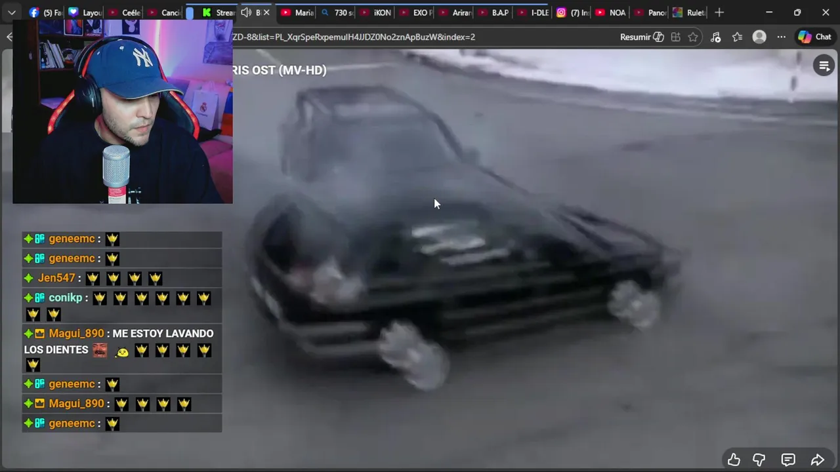Open the browser profile avatar
Viewport: 840px width, 472px height.
pos(759,37)
